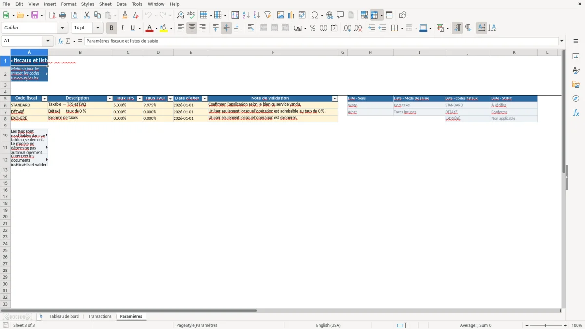Toggle center horizontally alignment
The image size is (585, 329).
[192, 28]
